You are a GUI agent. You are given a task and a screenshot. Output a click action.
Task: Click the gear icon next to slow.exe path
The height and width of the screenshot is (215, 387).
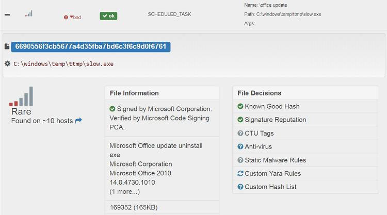7,63
